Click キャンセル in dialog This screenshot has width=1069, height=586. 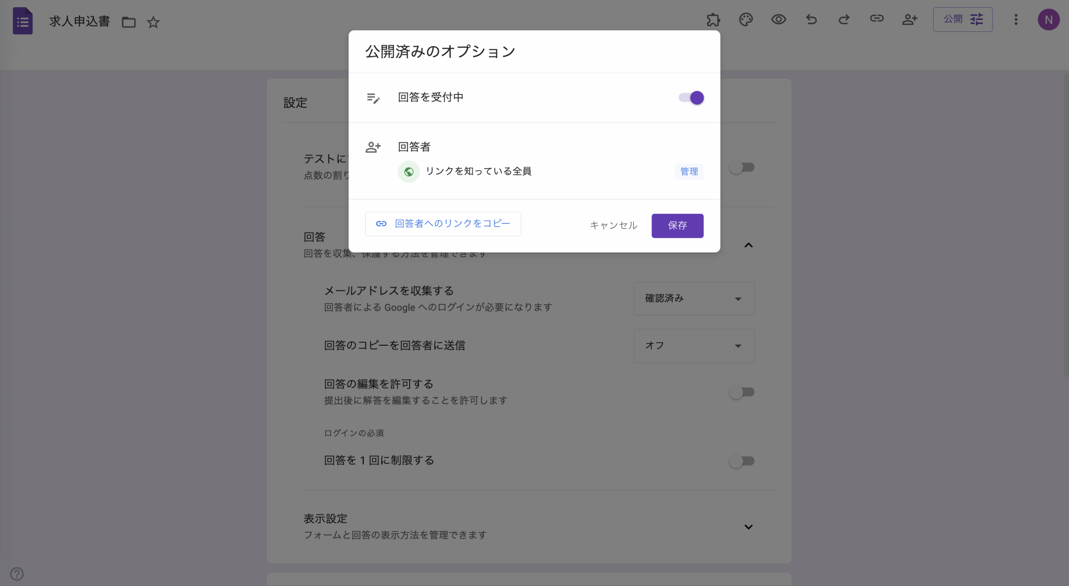(613, 226)
